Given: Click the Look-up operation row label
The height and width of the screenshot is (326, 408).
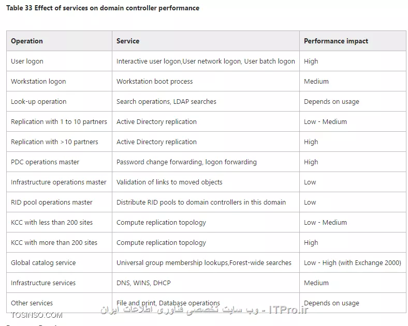Looking at the screenshot, I should point(38,101).
